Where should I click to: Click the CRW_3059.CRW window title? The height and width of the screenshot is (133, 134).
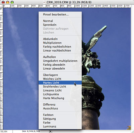click(69, 2)
